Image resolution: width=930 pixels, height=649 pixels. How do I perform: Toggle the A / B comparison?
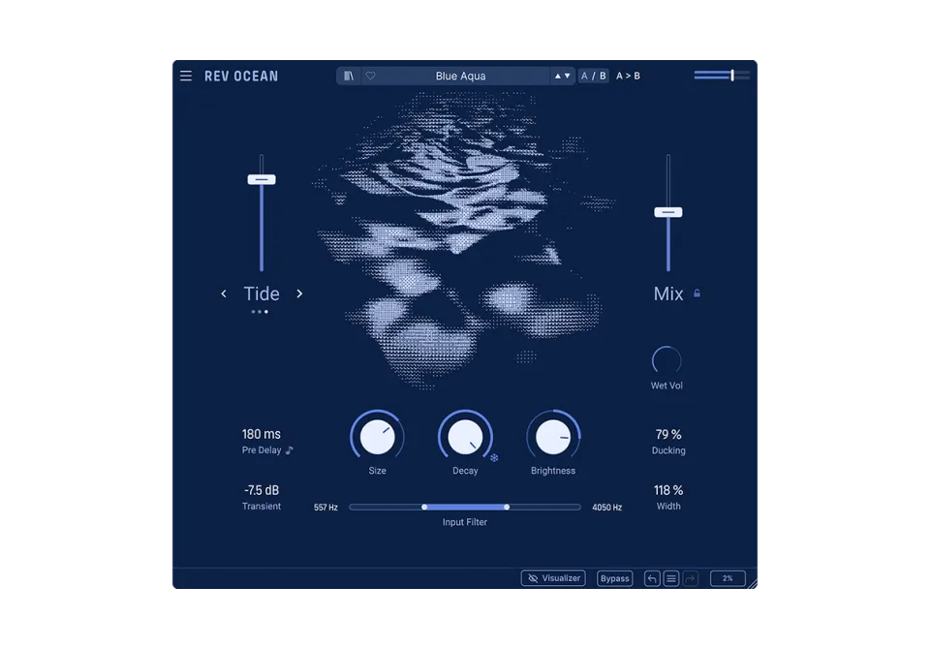point(593,76)
